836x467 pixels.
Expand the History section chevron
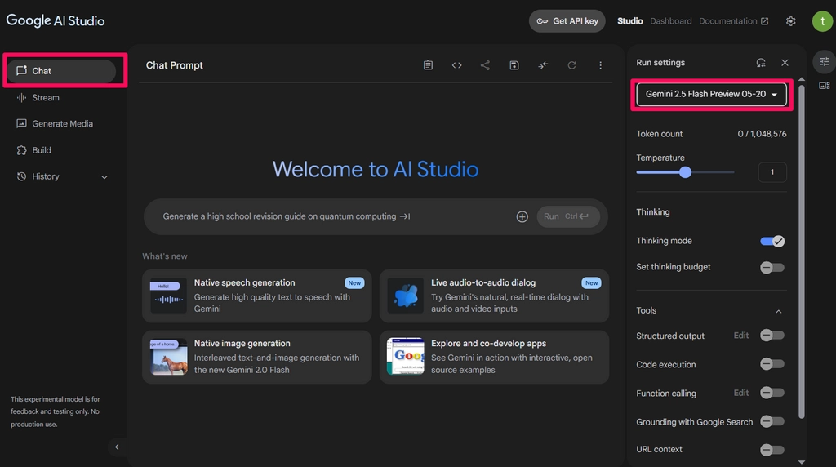pyautogui.click(x=104, y=177)
